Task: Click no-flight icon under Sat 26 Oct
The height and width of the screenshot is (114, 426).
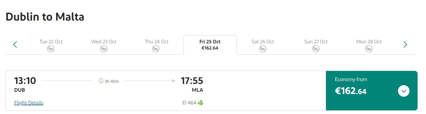Action: [x=263, y=49]
